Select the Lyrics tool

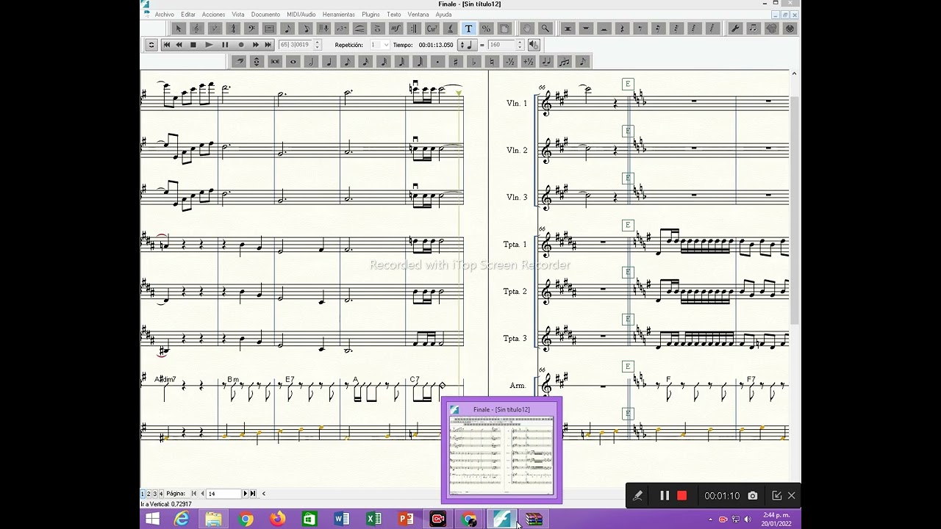tap(450, 29)
